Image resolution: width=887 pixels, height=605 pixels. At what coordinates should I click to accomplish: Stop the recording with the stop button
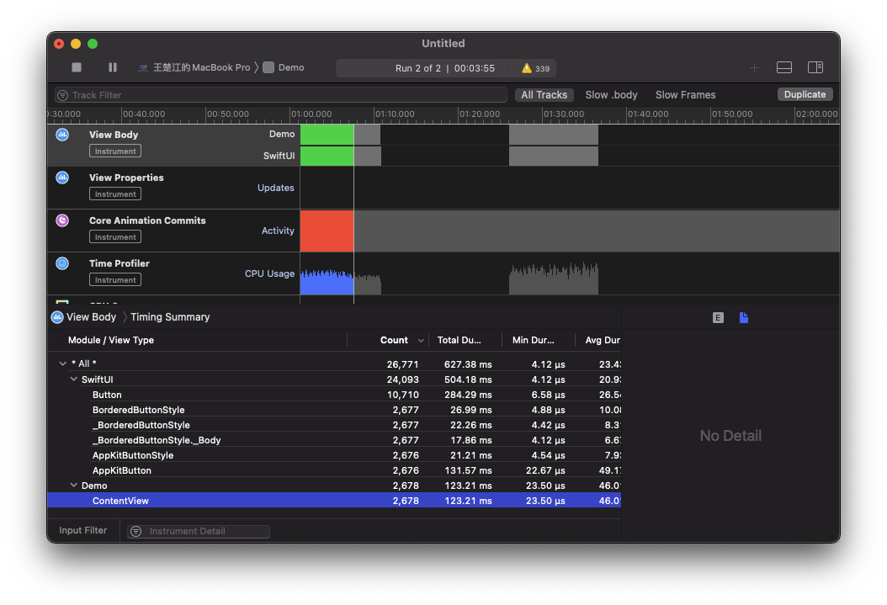tap(77, 67)
